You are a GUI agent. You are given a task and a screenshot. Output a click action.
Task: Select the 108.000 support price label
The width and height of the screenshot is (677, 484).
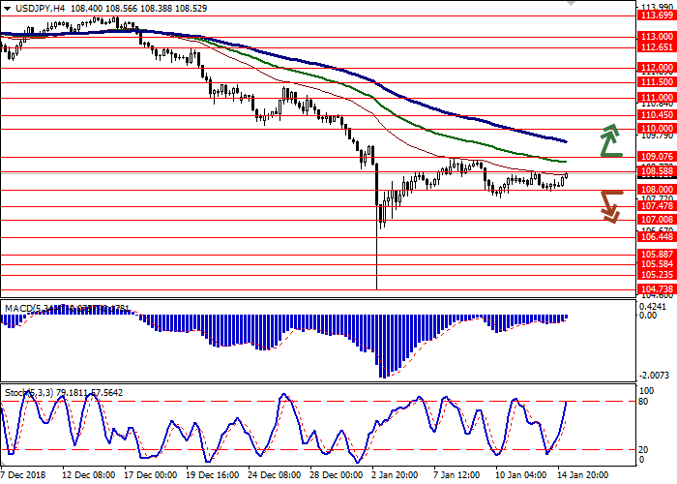[x=656, y=190]
